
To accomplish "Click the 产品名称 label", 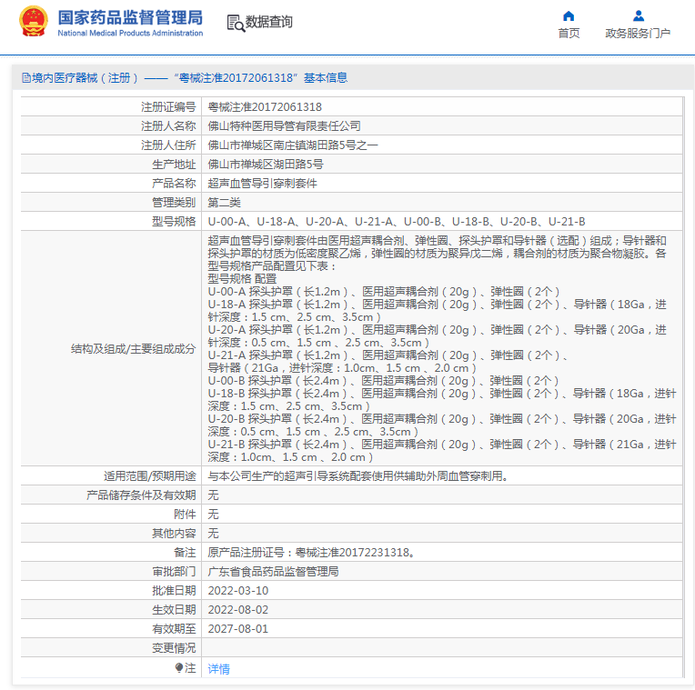I will (174, 184).
